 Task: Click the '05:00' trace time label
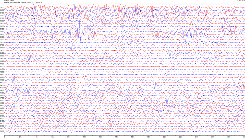click(2, 34)
